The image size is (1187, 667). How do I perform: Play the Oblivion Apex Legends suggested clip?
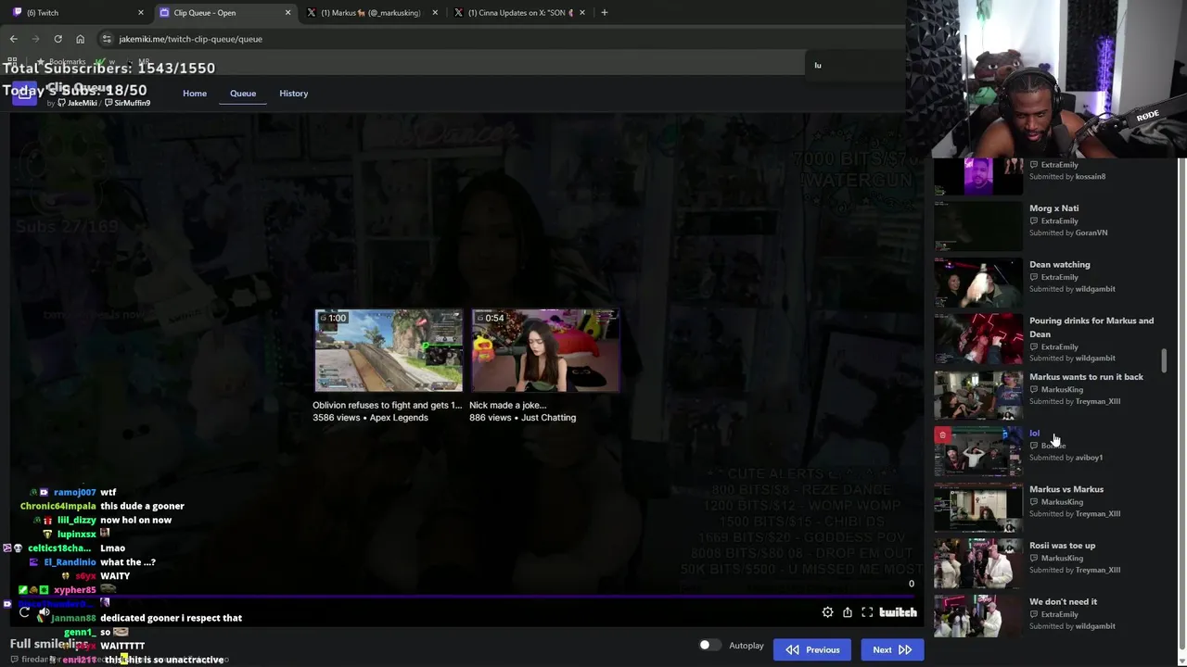click(389, 351)
